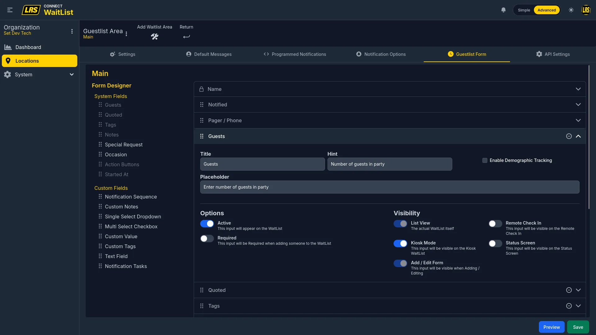Select Notification Tasks custom field

pyautogui.click(x=126, y=266)
